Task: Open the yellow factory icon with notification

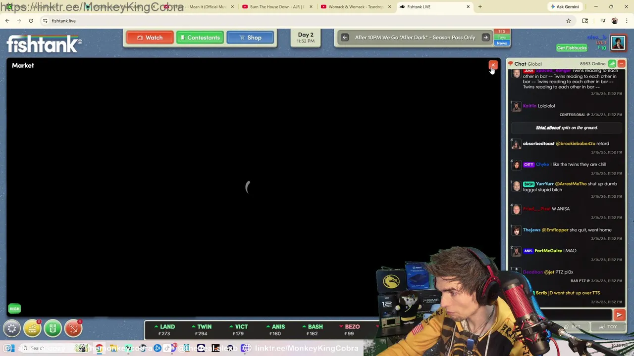Action: point(32,328)
